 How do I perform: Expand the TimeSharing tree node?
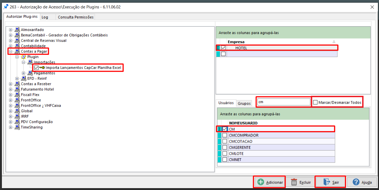coord(11,127)
